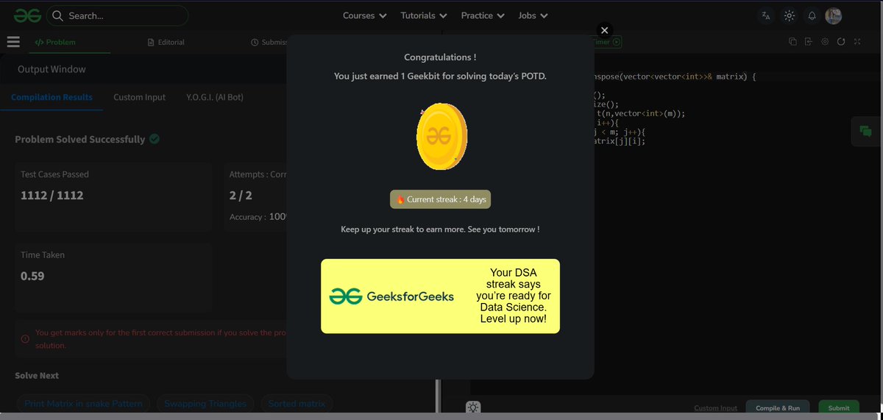Click the Custom Input link below editor
Image resolution: width=883 pixels, height=420 pixels.
pos(715,408)
